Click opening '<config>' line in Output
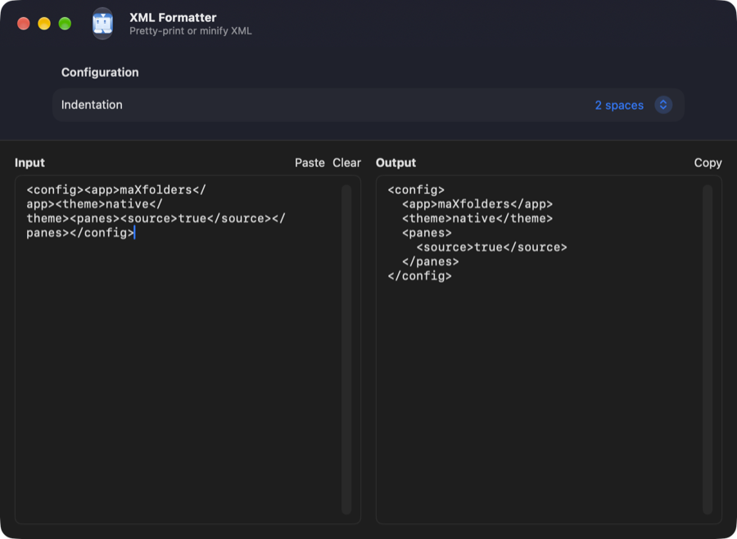737x539 pixels. click(416, 190)
